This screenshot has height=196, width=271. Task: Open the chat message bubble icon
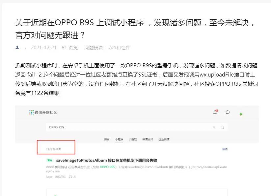pos(228,112)
